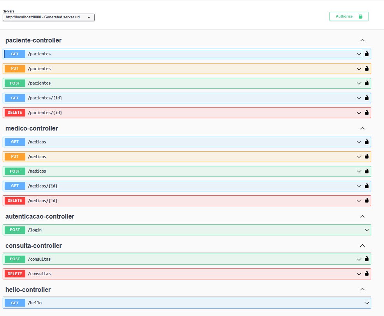This screenshot has height=316, width=384.
Task: Expand chevron on POST /consultas row
Action: (359, 259)
